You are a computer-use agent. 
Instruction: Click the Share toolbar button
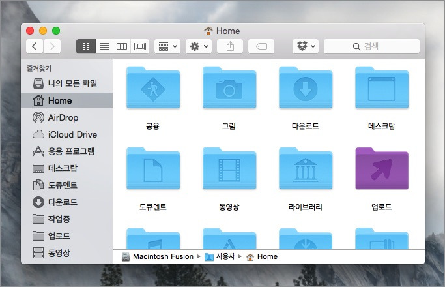[230, 46]
